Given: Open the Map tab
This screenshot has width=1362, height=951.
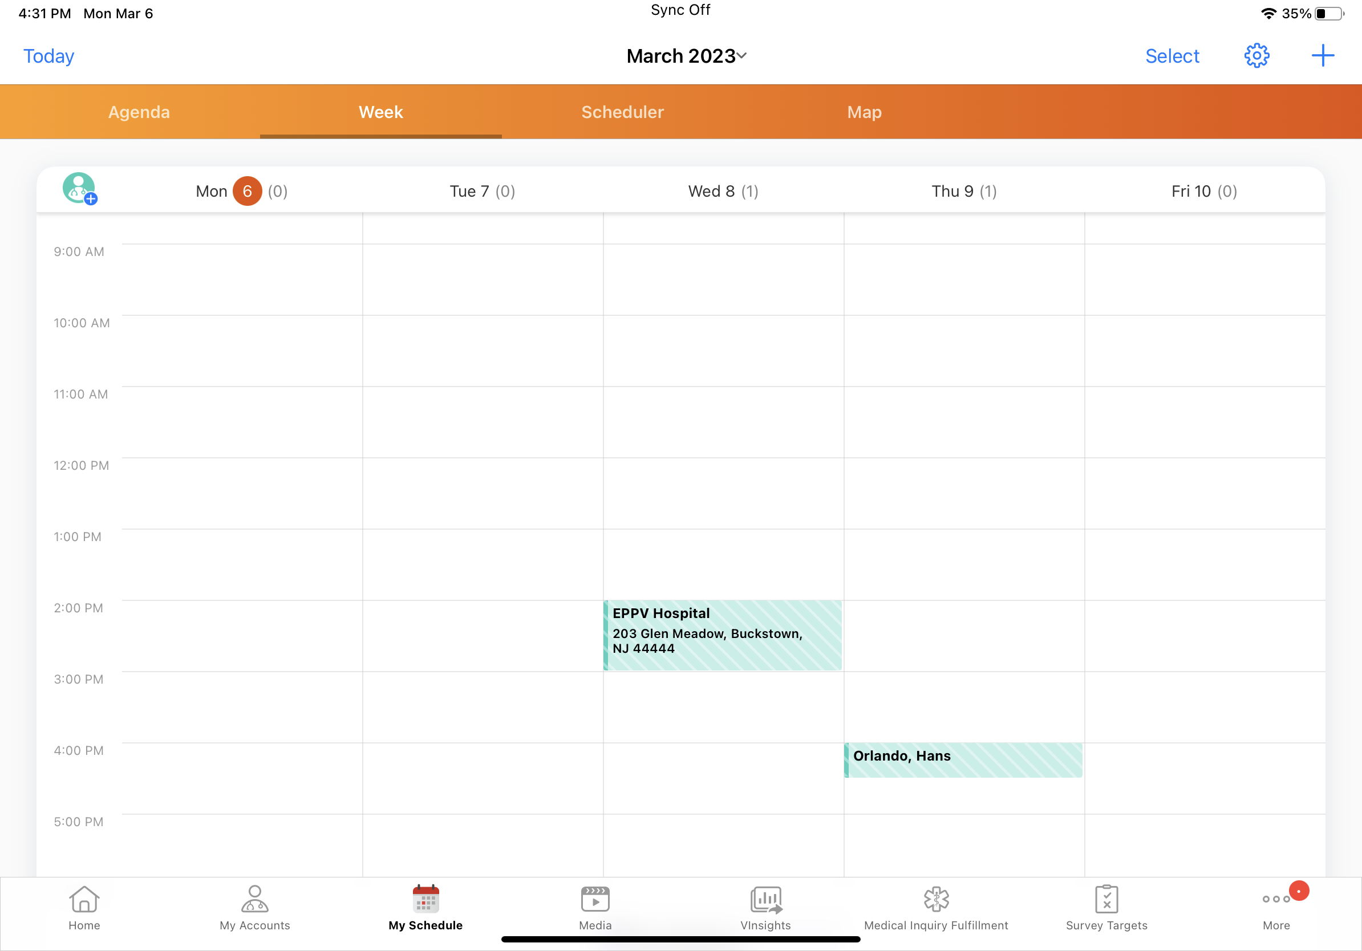Looking at the screenshot, I should pyautogui.click(x=864, y=112).
